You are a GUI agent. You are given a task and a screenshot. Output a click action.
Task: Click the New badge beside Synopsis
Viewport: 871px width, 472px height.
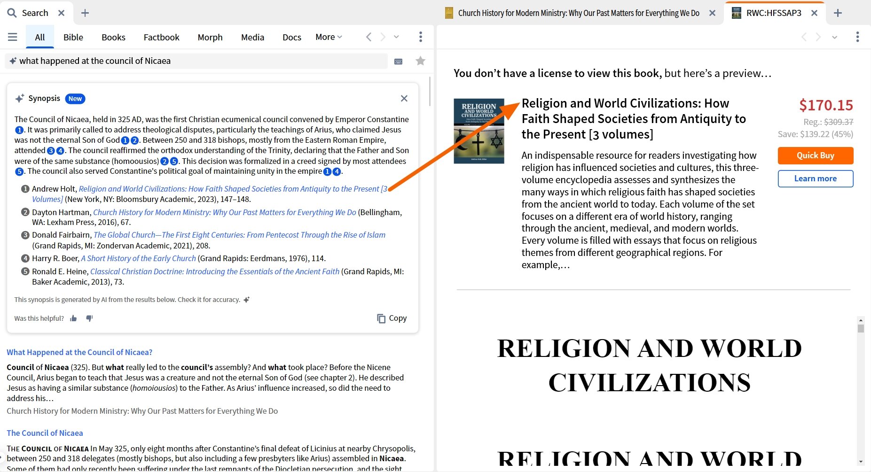(x=75, y=99)
